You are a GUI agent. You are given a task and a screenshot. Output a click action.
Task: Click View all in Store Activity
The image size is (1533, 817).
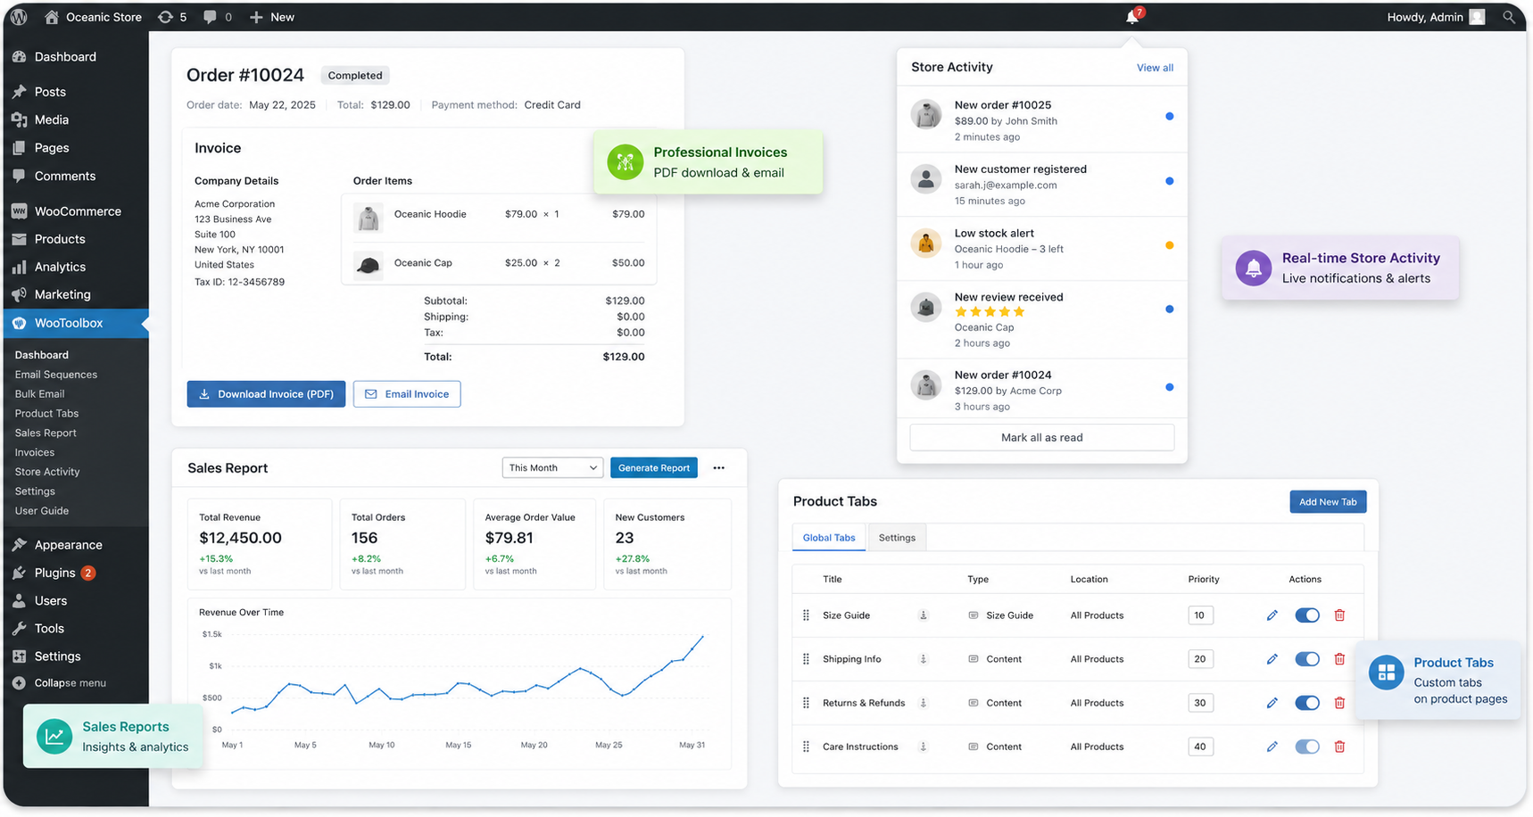(1155, 68)
